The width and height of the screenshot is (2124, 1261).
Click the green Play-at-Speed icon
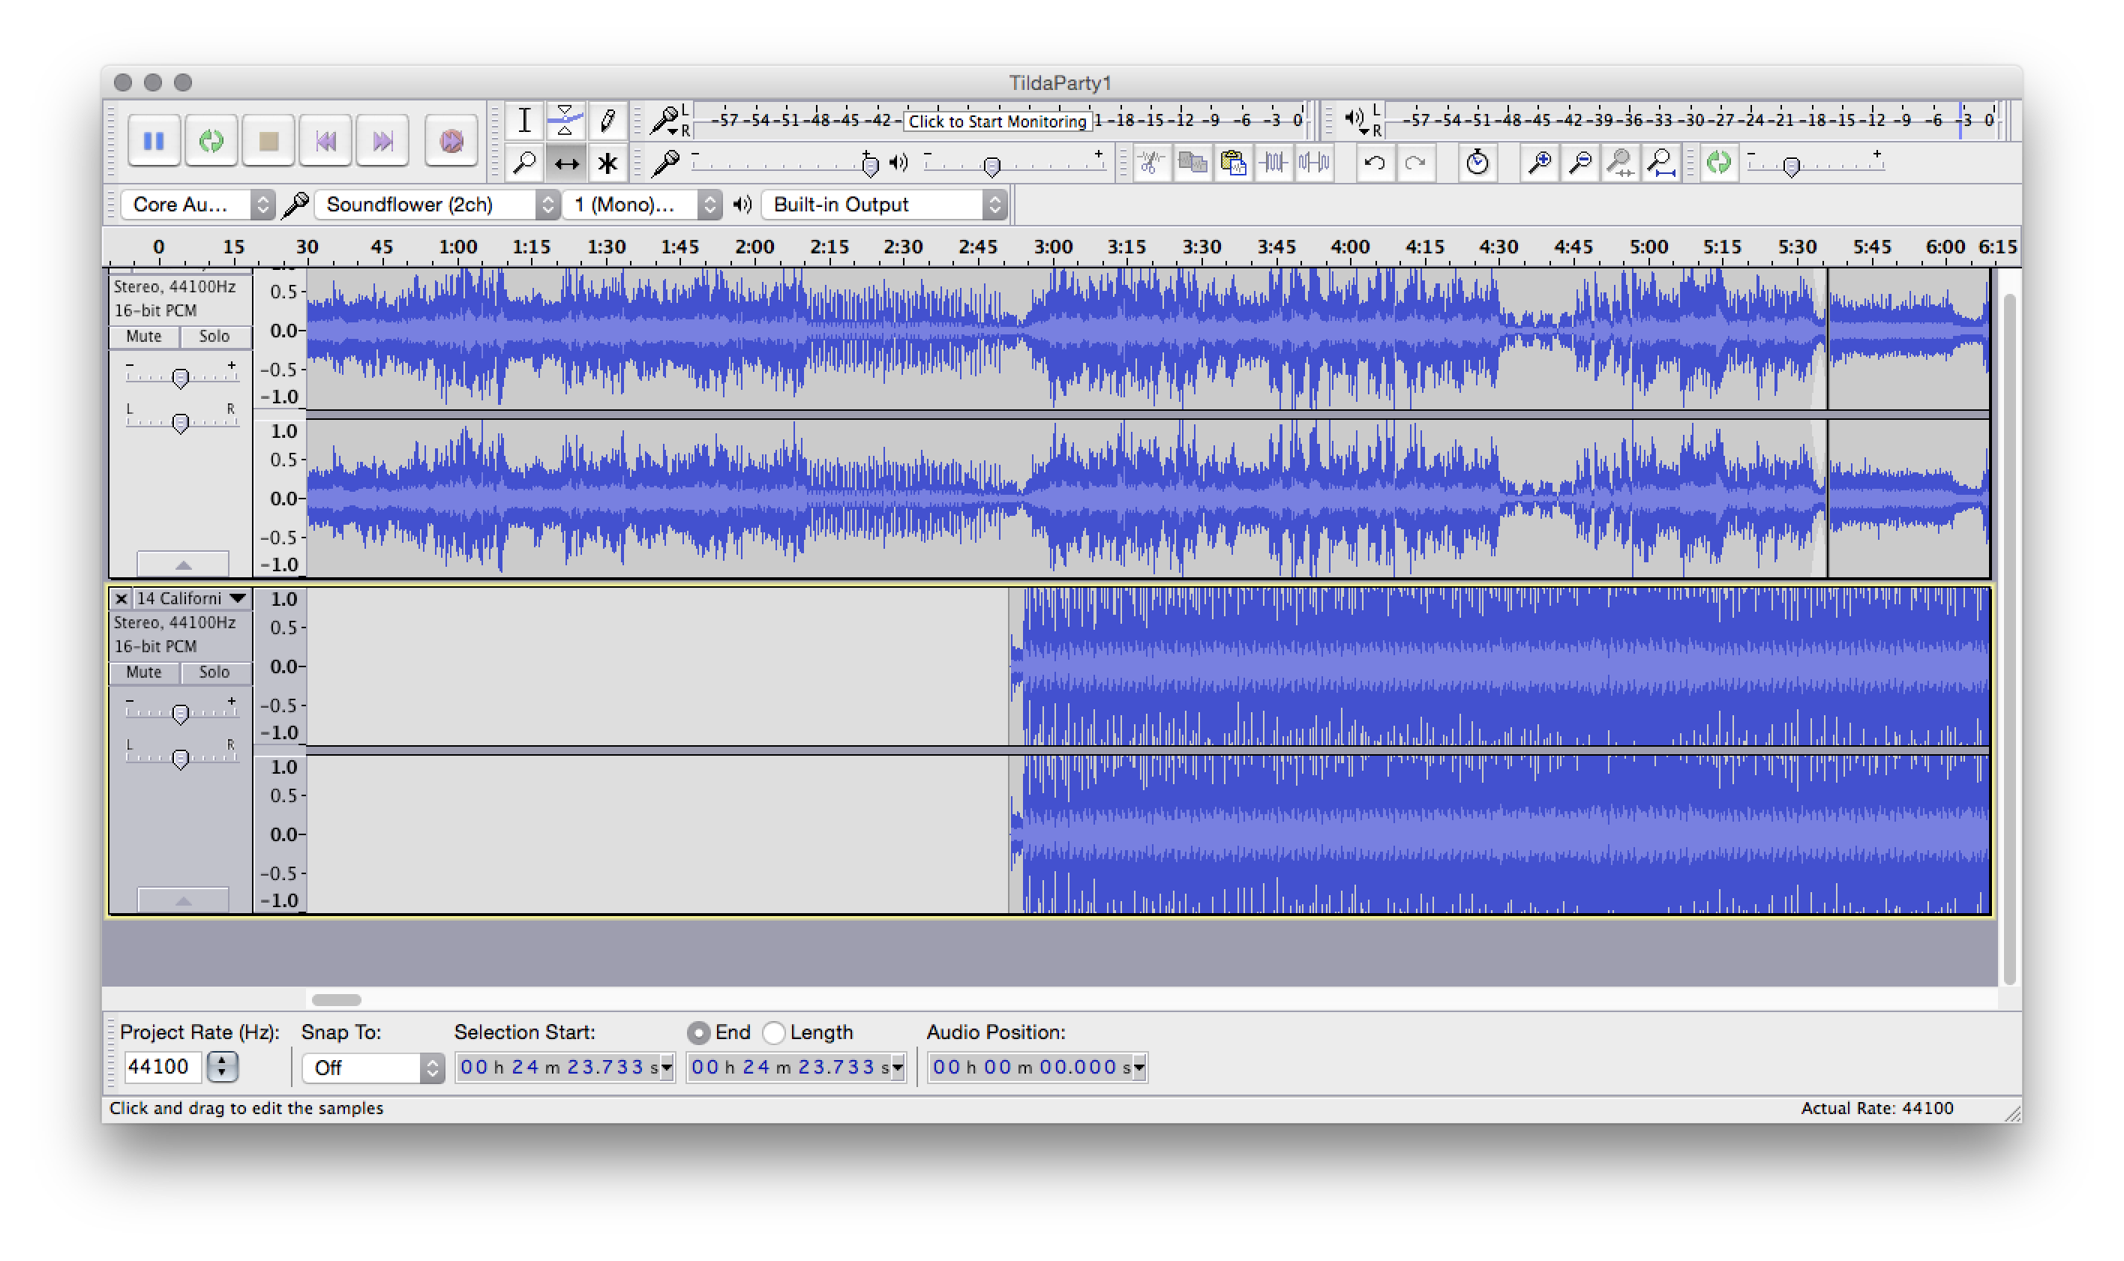(x=1718, y=162)
